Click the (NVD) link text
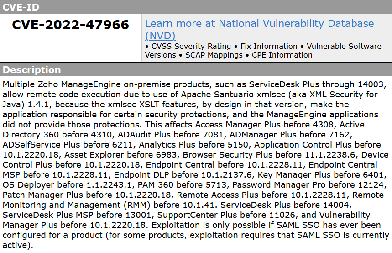Image resolution: width=392 pixels, height=253 pixels. tap(160, 36)
